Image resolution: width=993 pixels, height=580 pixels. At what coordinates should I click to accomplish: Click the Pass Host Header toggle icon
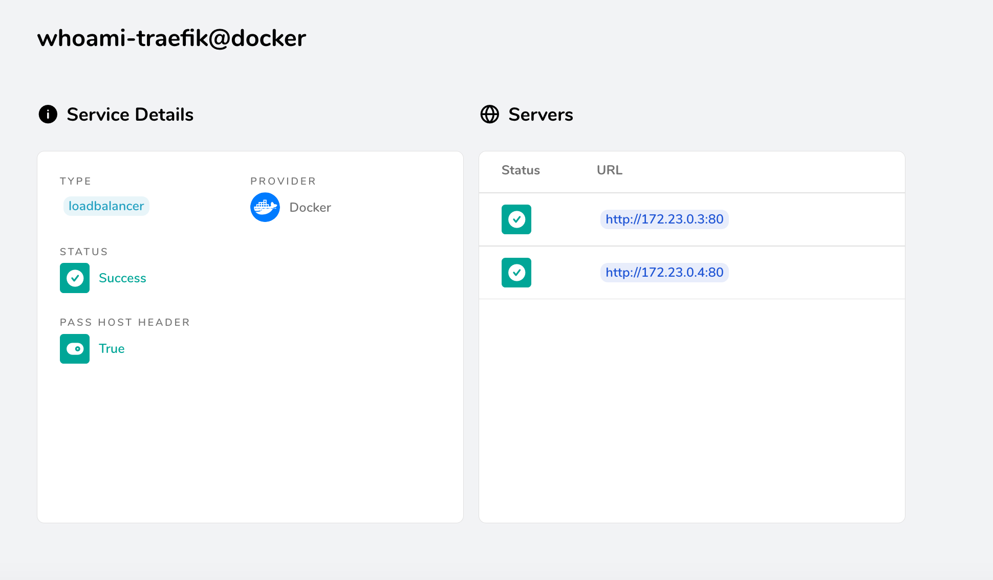(75, 349)
